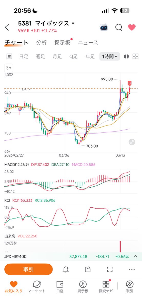
Task: Open the candlestick chart style icon
Action: (x=126, y=56)
